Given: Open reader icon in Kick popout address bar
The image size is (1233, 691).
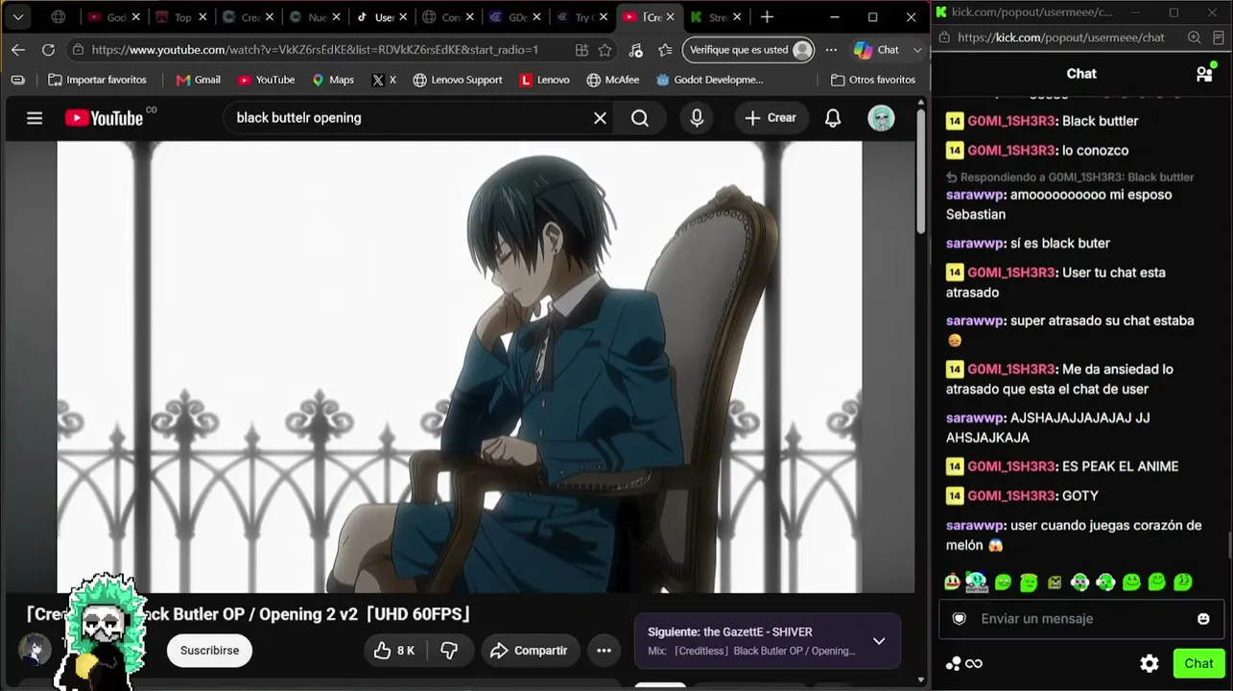Looking at the screenshot, I should click(x=1219, y=37).
